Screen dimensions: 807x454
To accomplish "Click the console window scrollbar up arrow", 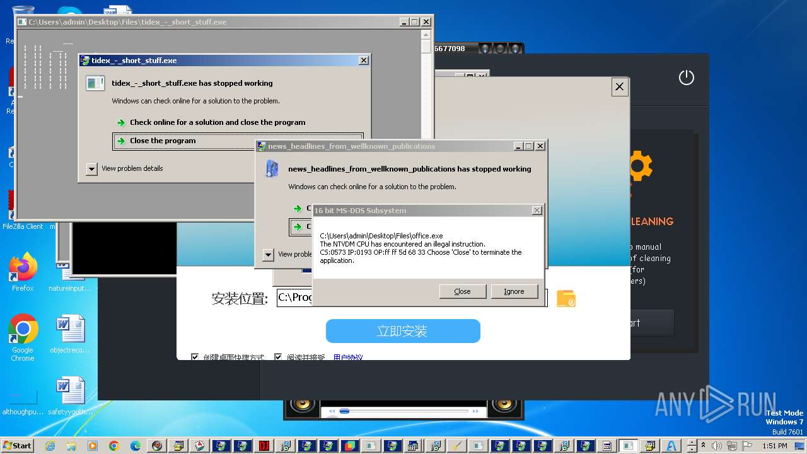I will point(426,35).
